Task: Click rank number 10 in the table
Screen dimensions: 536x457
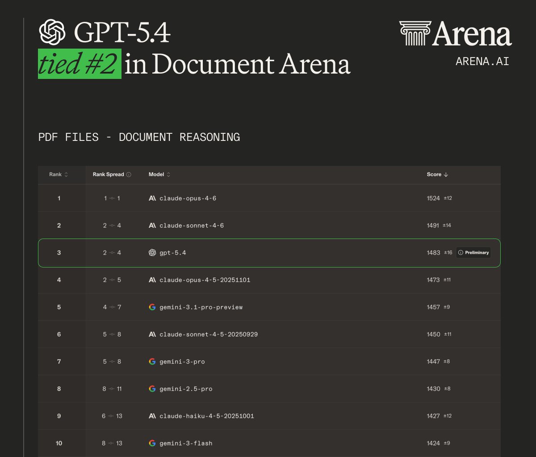Action: coord(59,443)
